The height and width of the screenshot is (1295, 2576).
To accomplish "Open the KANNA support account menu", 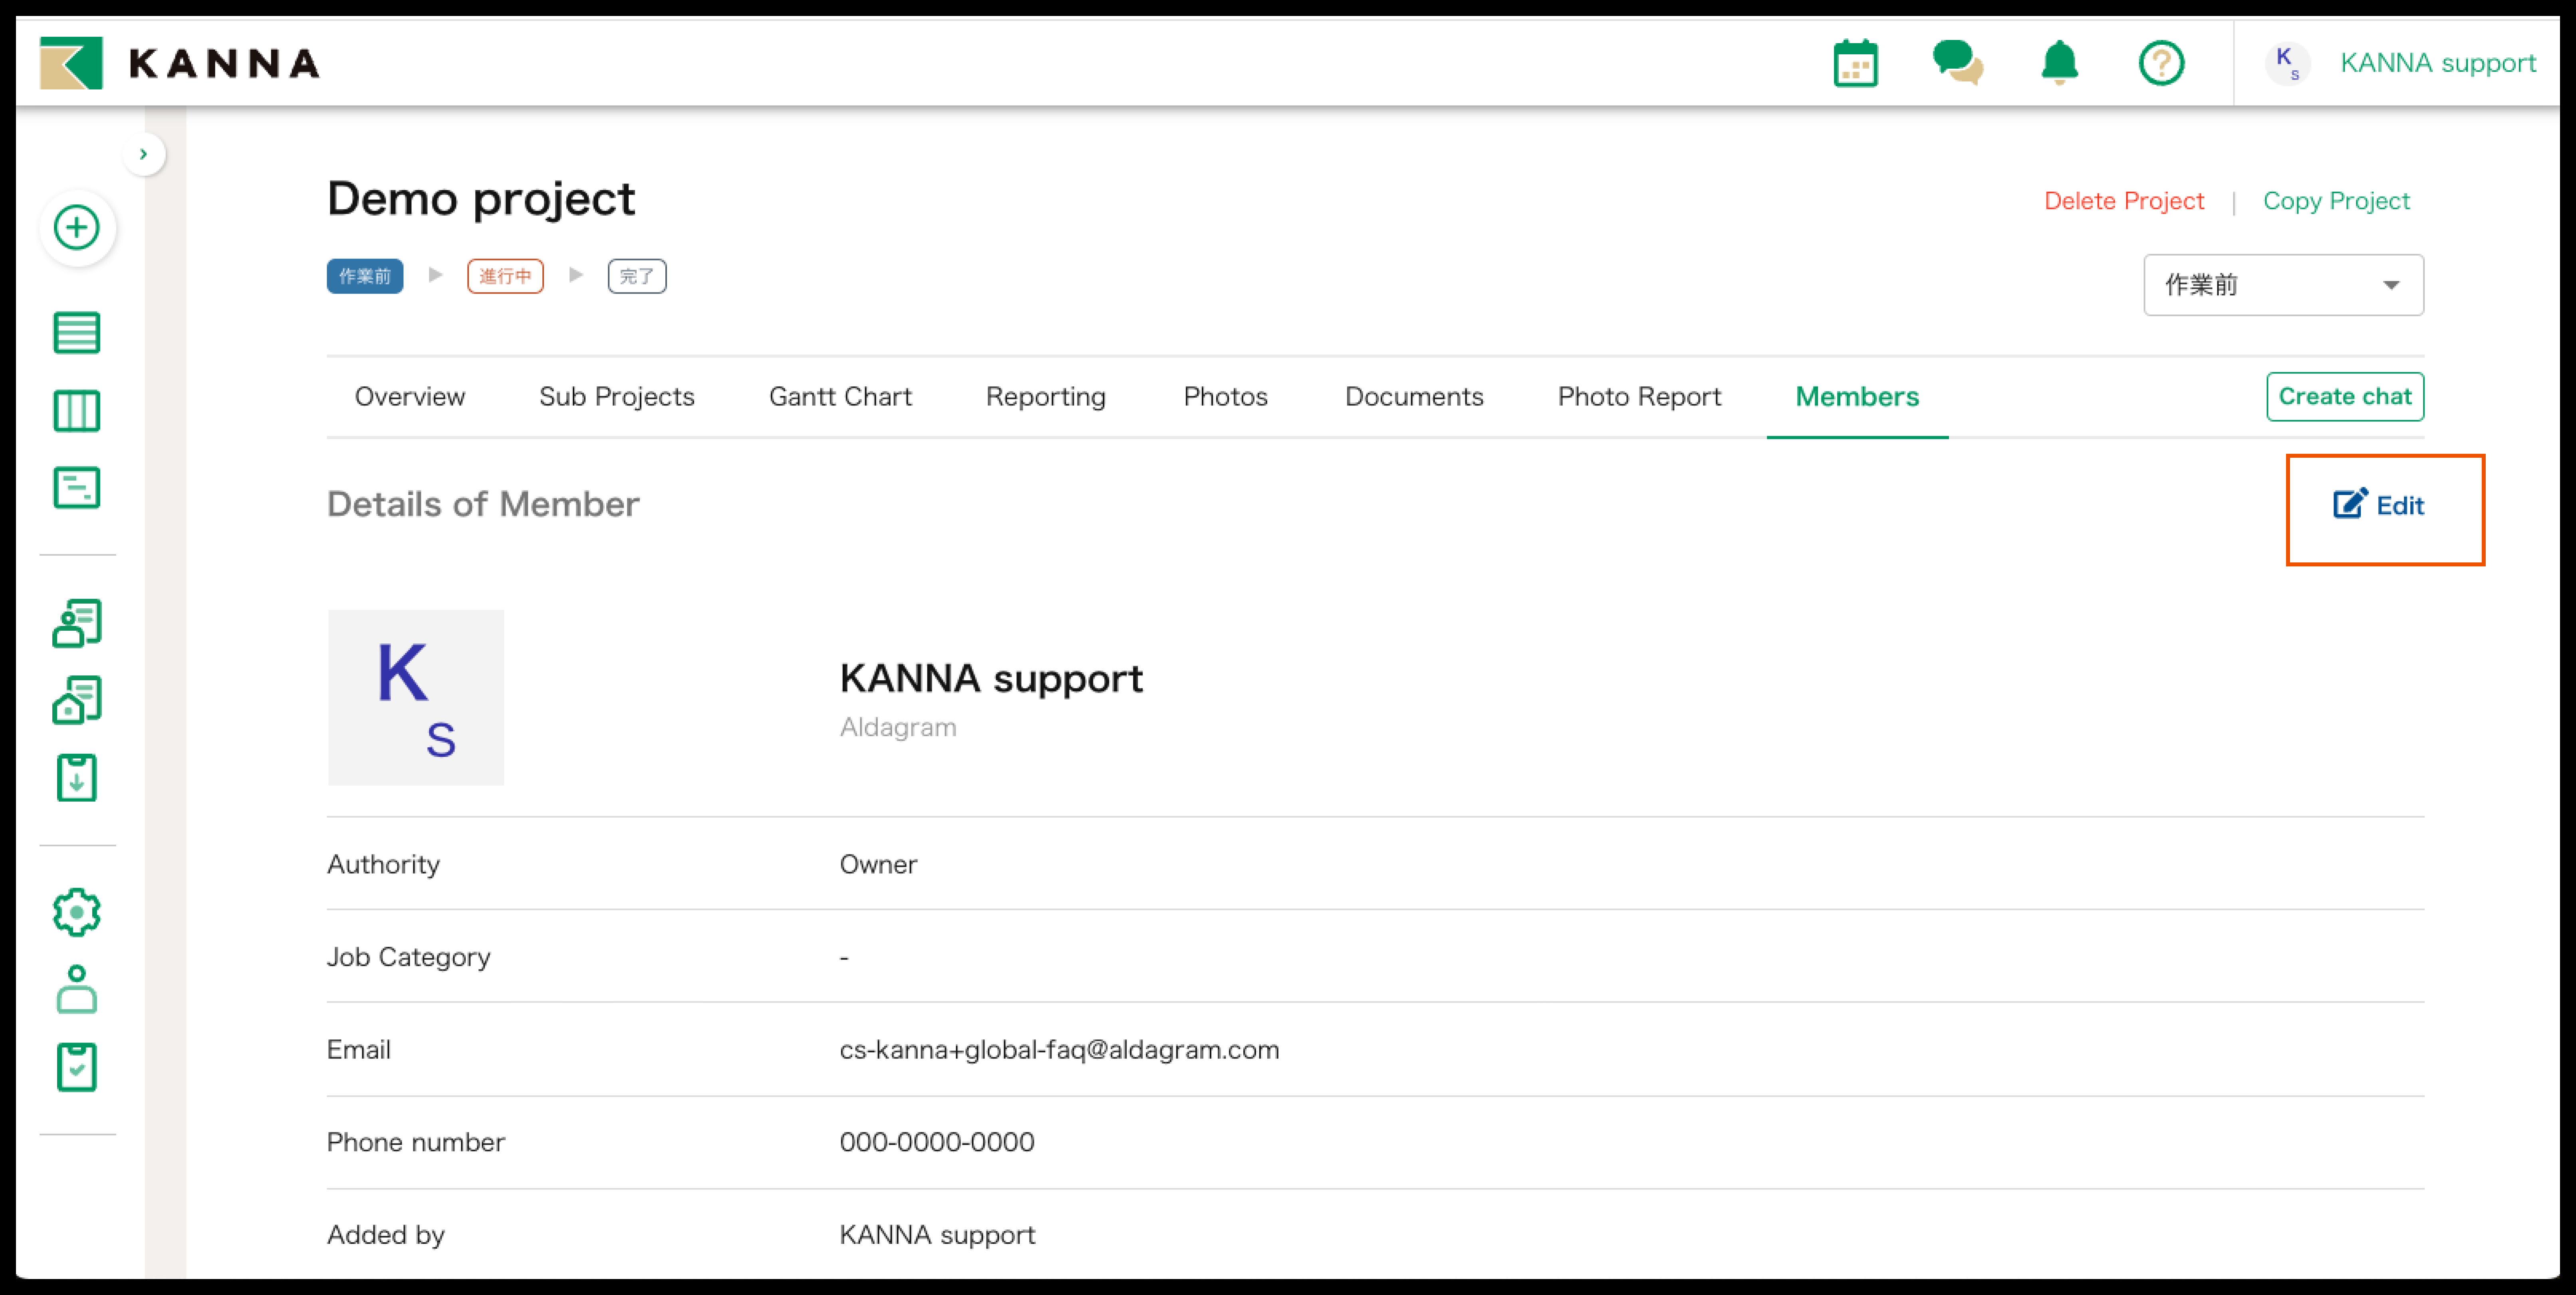I will (x=2437, y=63).
